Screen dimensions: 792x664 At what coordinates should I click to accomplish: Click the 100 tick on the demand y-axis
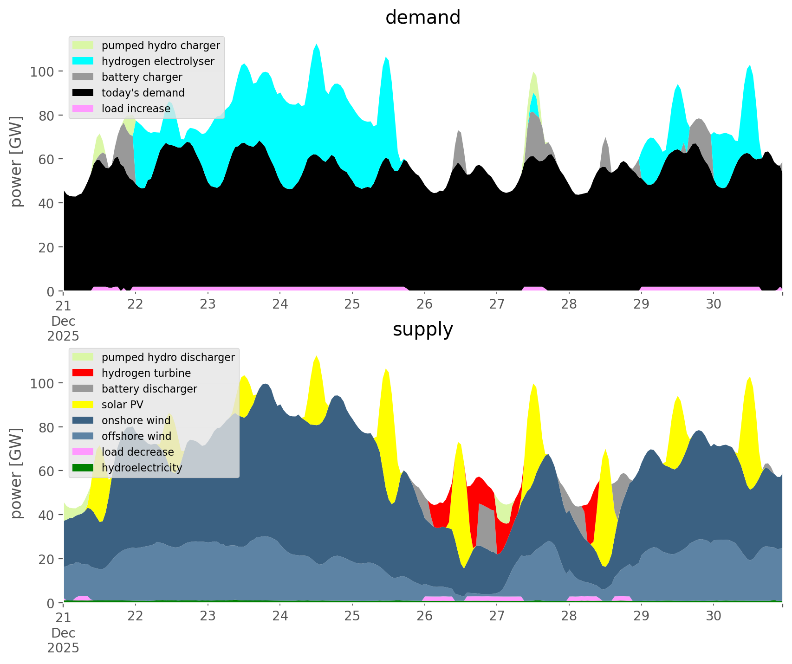click(x=43, y=72)
